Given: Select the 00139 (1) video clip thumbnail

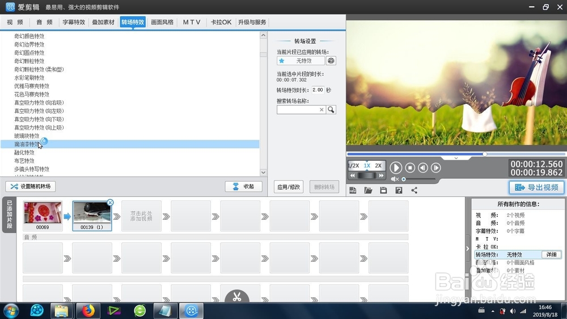Looking at the screenshot, I should point(92,216).
